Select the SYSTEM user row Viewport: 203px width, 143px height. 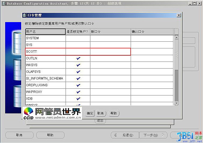[x=45, y=38]
